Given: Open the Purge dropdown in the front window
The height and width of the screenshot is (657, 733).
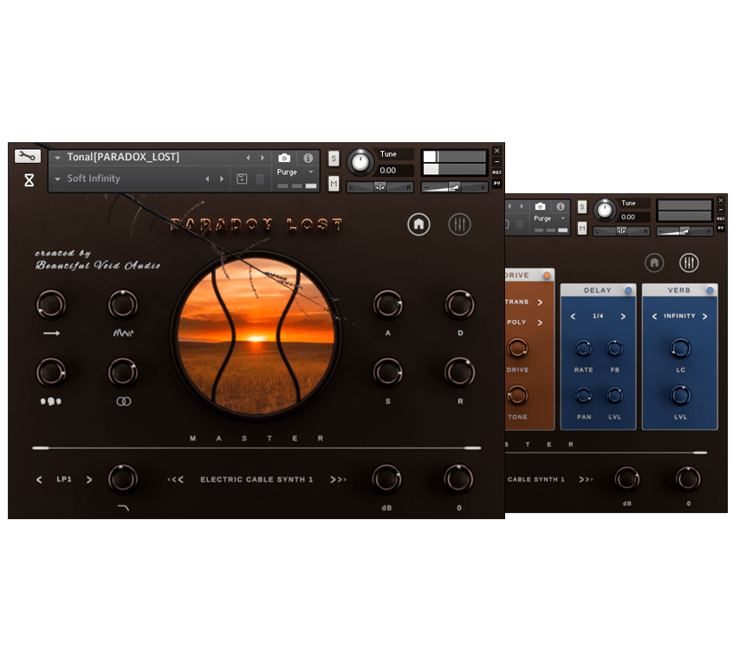Looking at the screenshot, I should tap(310, 172).
